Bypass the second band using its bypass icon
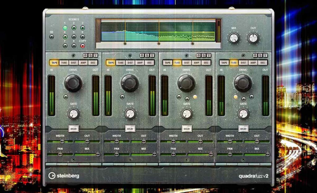 click(152, 56)
